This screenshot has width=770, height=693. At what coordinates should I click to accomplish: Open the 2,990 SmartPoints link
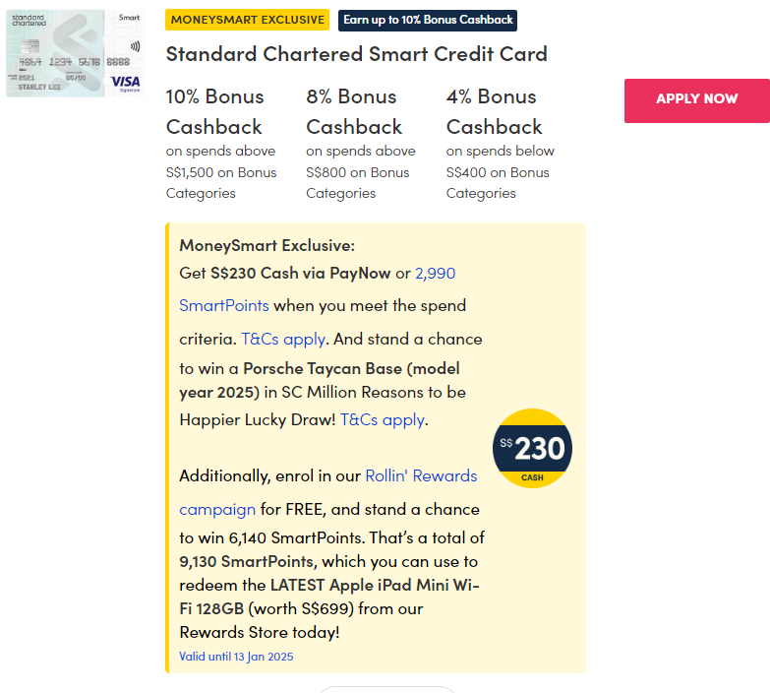pyautogui.click(x=435, y=273)
